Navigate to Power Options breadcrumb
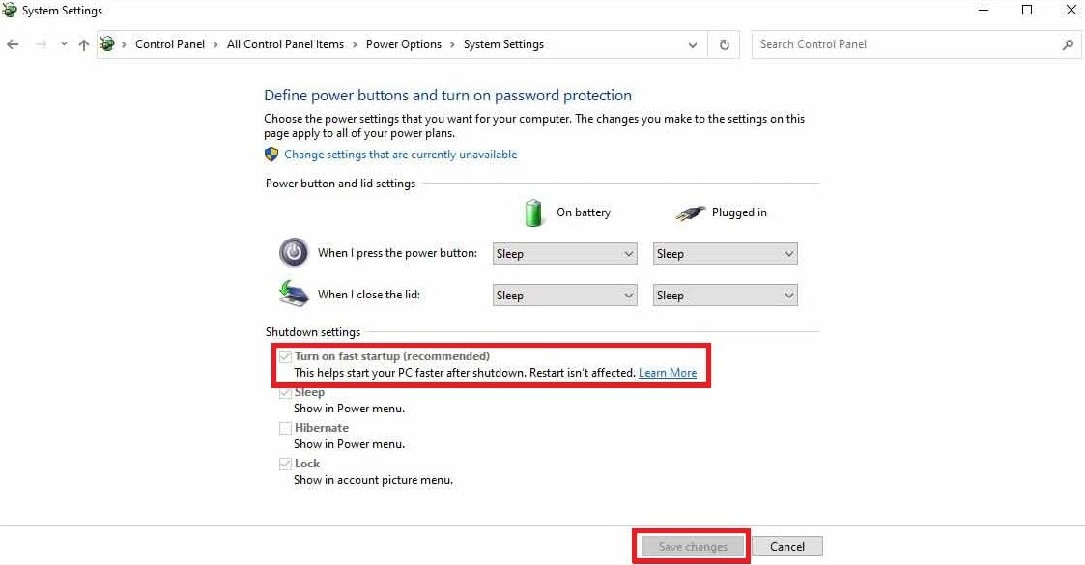1085x565 pixels. (404, 44)
